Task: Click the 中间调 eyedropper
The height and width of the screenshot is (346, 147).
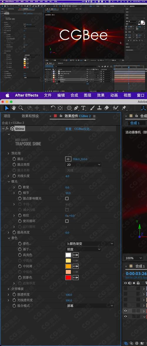Action: [76, 266]
